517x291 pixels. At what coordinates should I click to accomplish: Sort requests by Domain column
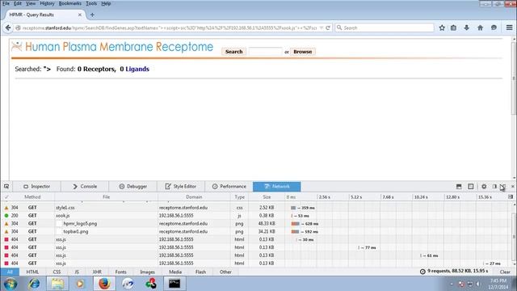click(x=194, y=197)
